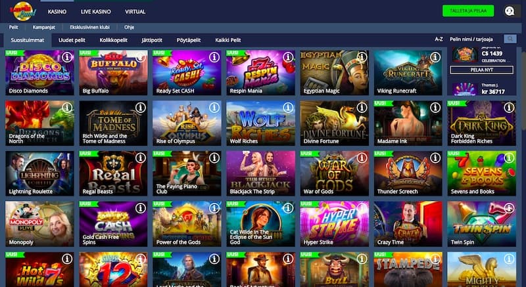This screenshot has width=526, height=287.
Task: Launch the Wolf Riches game thumbnail
Action: pyautogui.click(x=260, y=123)
